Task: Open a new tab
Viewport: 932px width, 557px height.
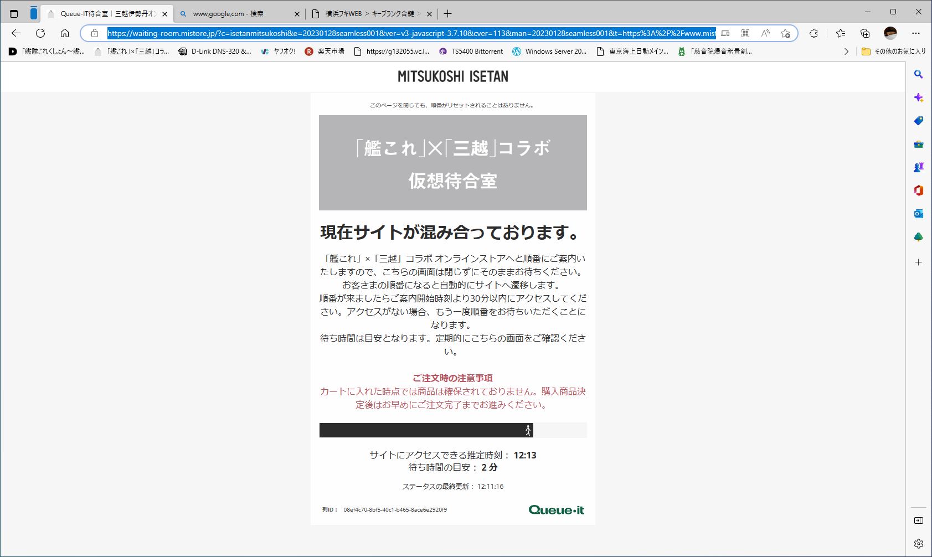Action: coord(448,13)
